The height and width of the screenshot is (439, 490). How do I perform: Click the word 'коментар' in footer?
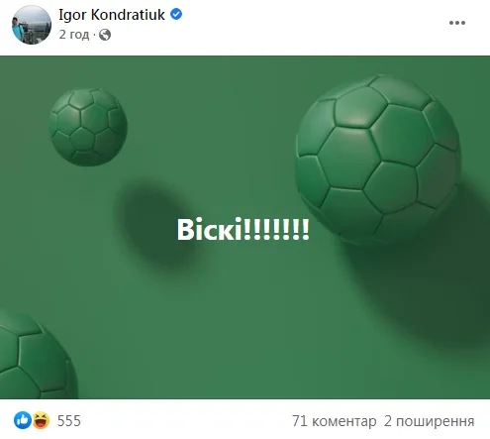pos(343,421)
